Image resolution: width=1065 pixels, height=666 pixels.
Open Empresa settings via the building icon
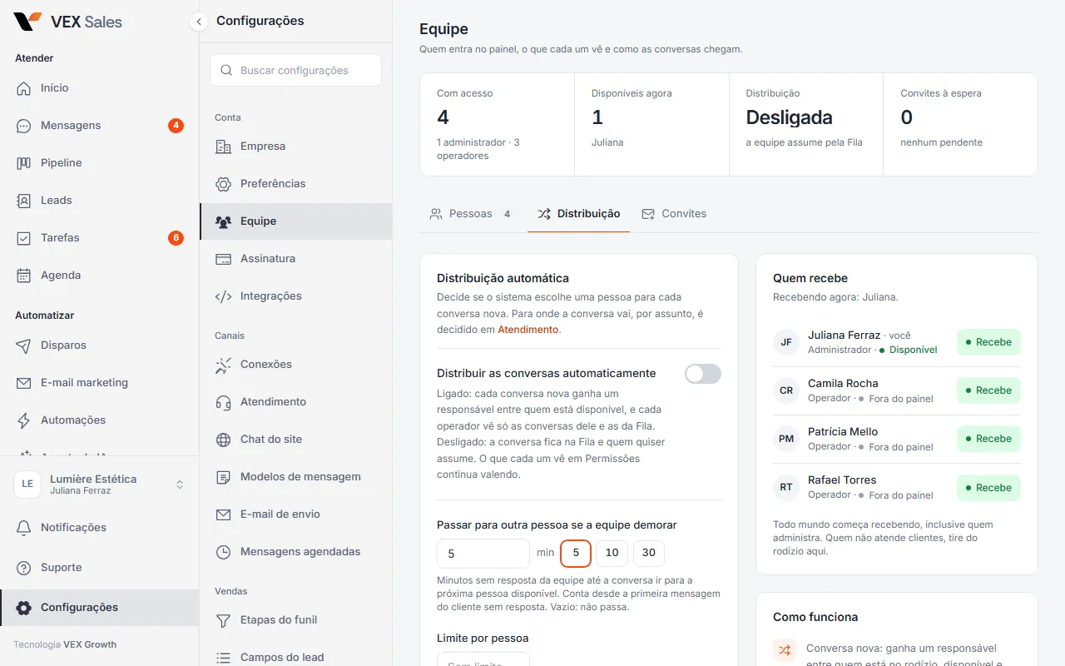click(x=223, y=147)
